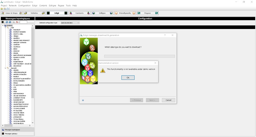Click the folder icon of the CÍLE node

tap(8, 28)
